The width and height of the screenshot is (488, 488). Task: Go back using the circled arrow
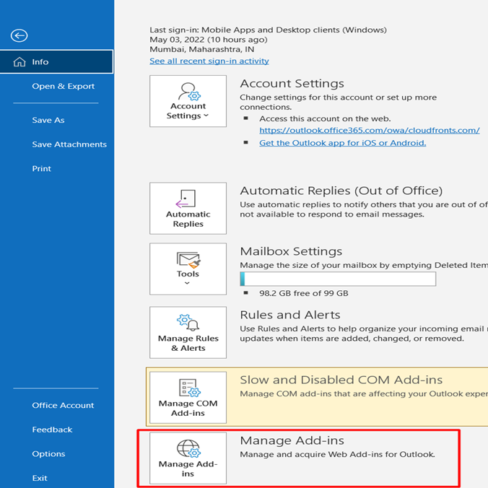coord(19,35)
